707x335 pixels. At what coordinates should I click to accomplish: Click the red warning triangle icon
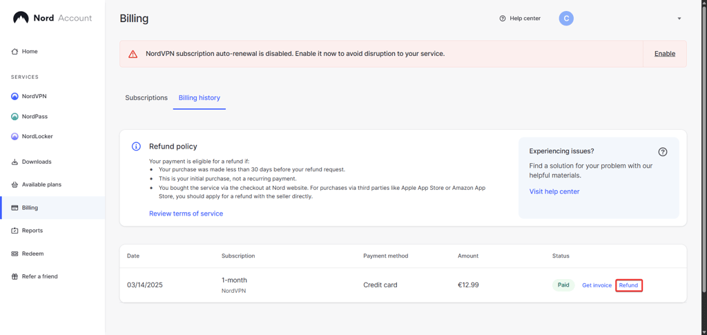pos(133,54)
